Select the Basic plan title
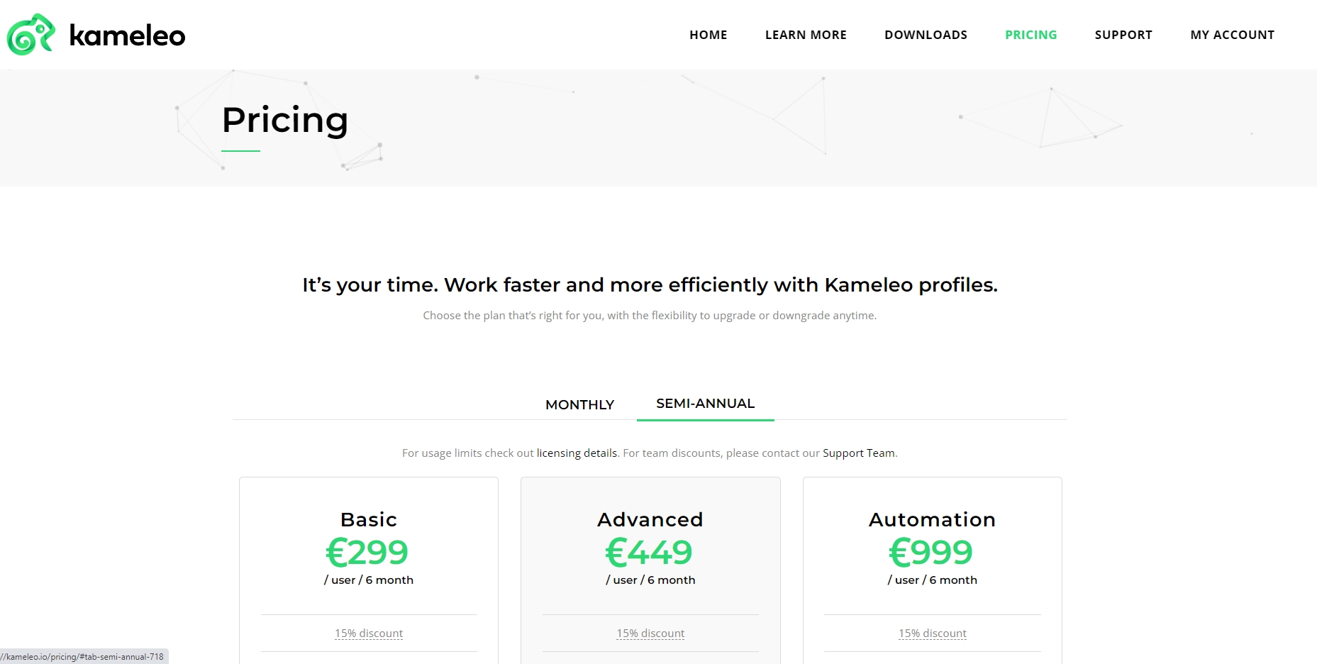Screen dimensions: 1317x664 click(x=369, y=519)
